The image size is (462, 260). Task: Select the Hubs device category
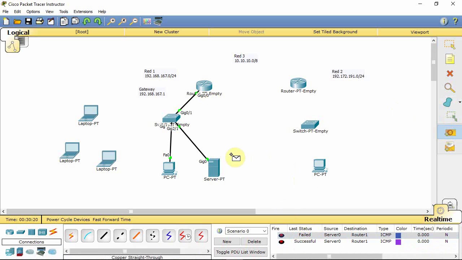(31, 232)
